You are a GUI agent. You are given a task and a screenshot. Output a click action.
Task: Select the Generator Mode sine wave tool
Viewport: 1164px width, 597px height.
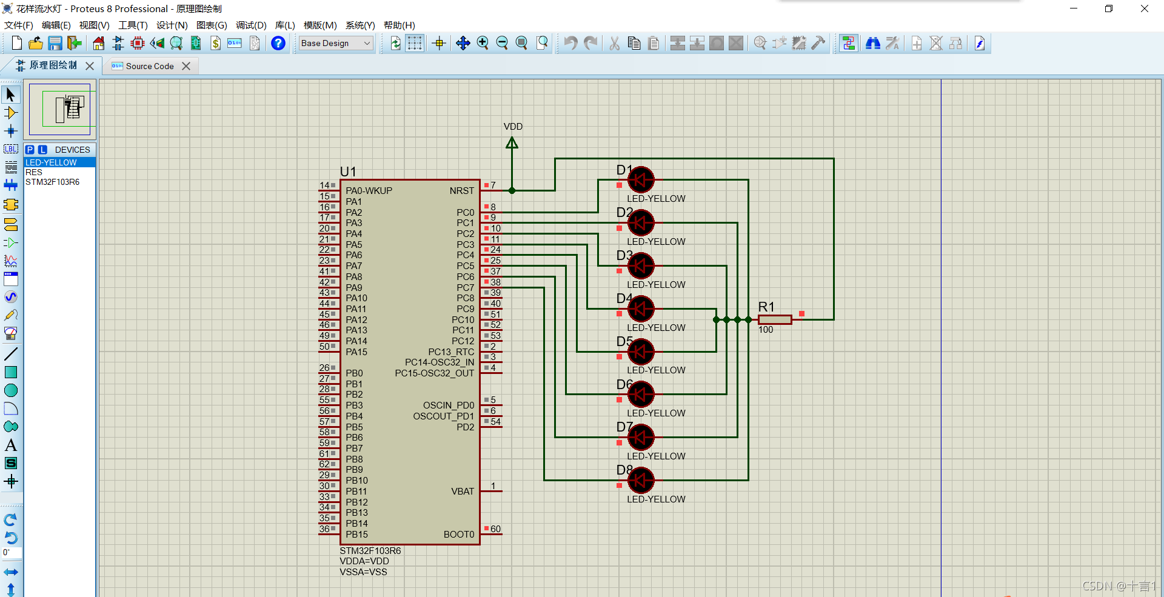(11, 297)
